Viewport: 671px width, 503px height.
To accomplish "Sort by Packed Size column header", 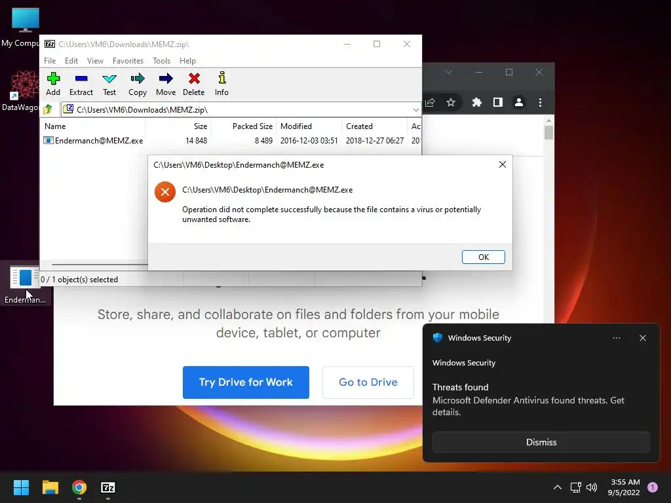I will pos(244,126).
